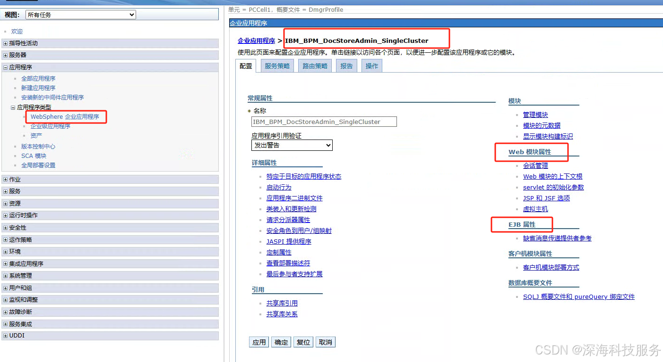Expand the 运作策略 section
This screenshot has height=362, width=663.
[x=6, y=240]
